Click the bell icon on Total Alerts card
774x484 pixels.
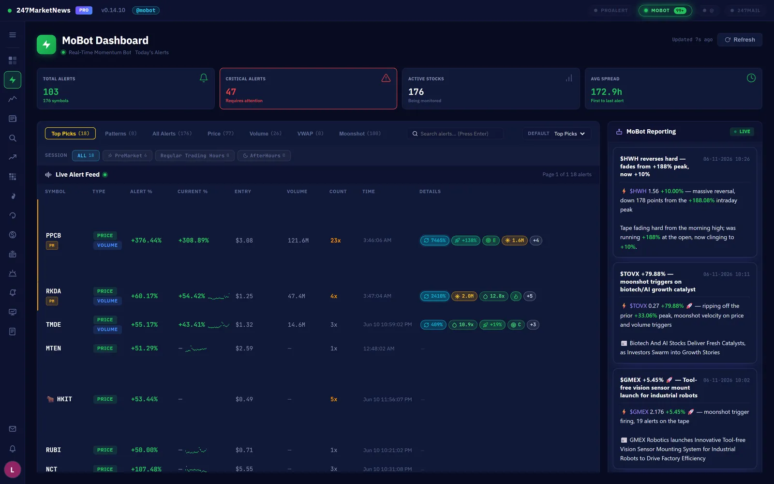pyautogui.click(x=204, y=78)
